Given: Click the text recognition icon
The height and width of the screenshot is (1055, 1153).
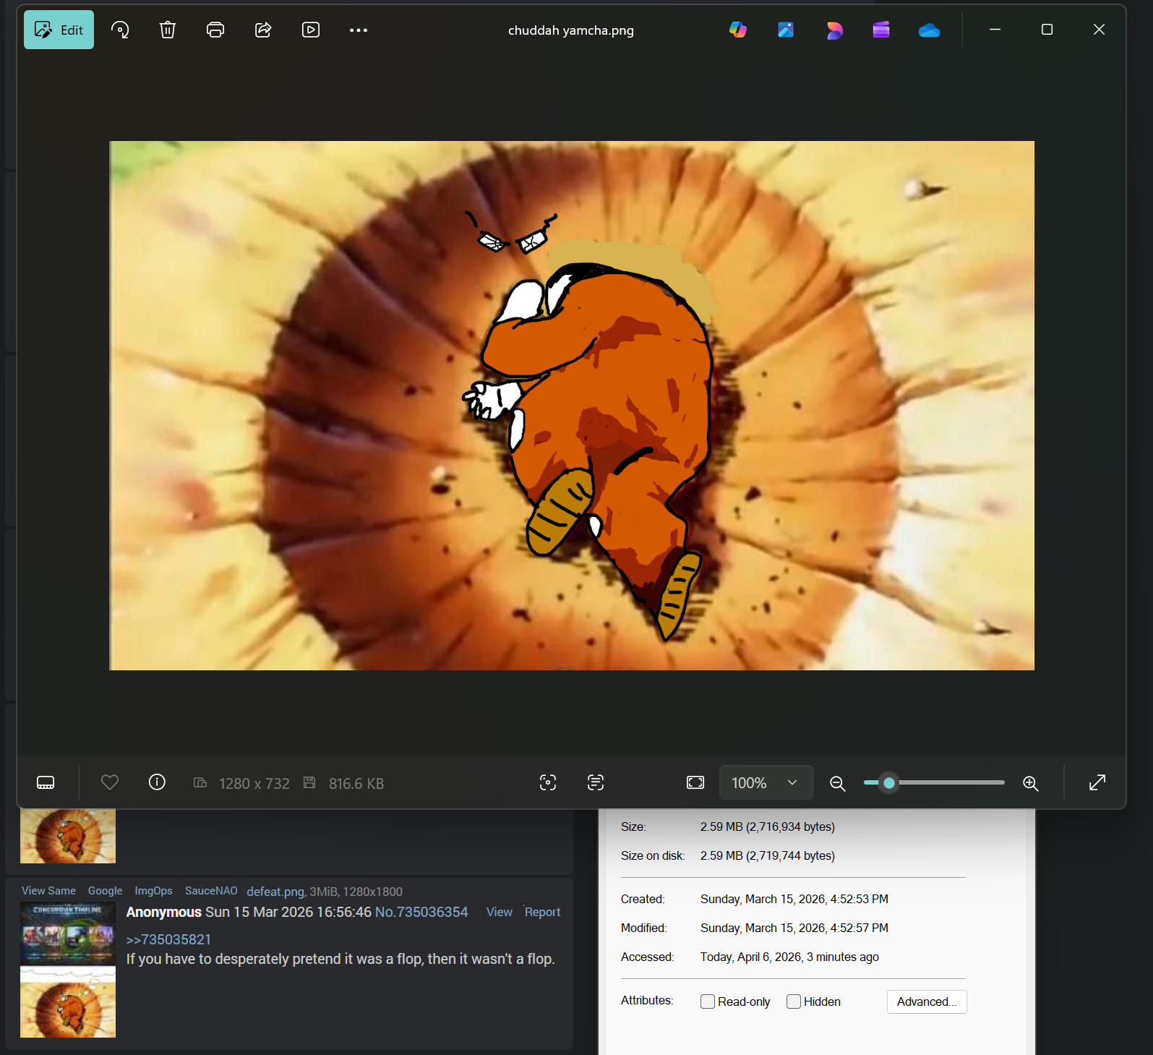Looking at the screenshot, I should pyautogui.click(x=596, y=782).
